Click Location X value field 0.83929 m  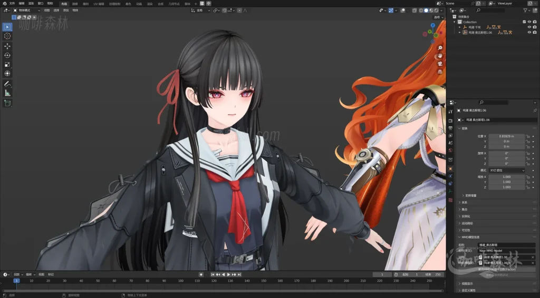coord(507,136)
